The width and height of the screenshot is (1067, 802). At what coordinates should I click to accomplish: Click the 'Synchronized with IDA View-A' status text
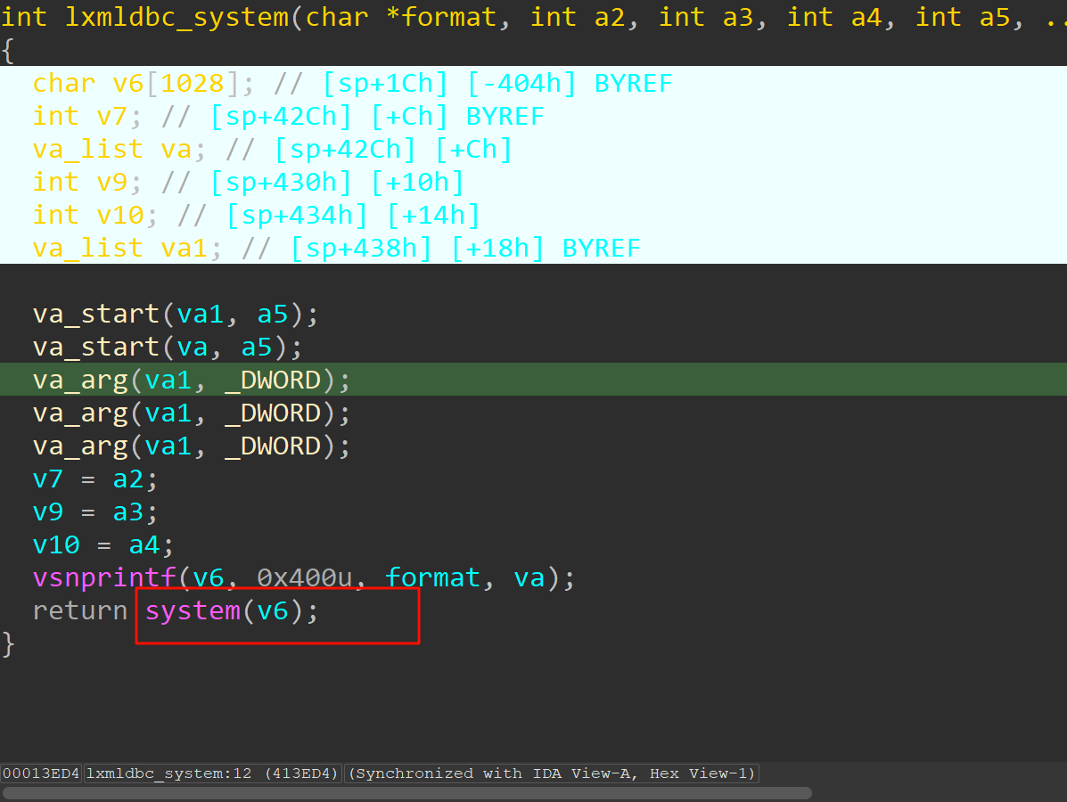tap(551, 773)
